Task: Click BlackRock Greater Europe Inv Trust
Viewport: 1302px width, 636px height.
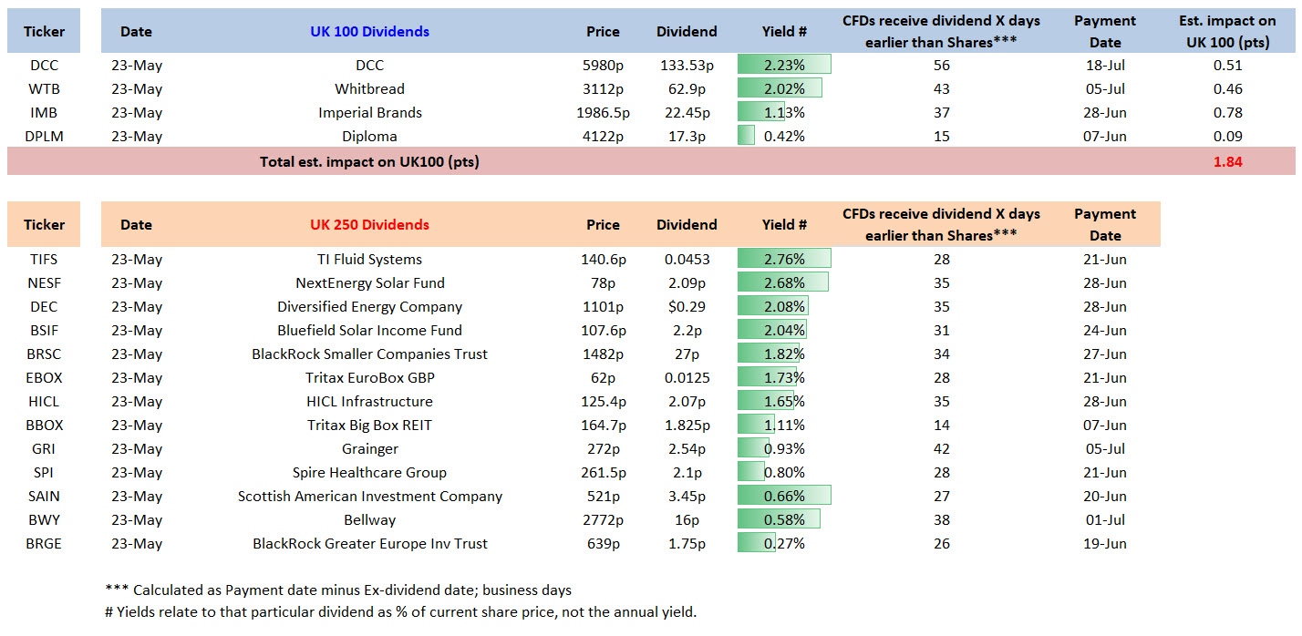Action: tap(369, 543)
